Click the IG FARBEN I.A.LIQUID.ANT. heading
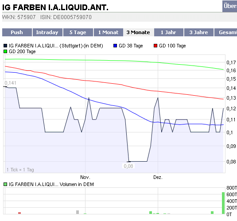The image size is (237, 221). coord(55,7)
